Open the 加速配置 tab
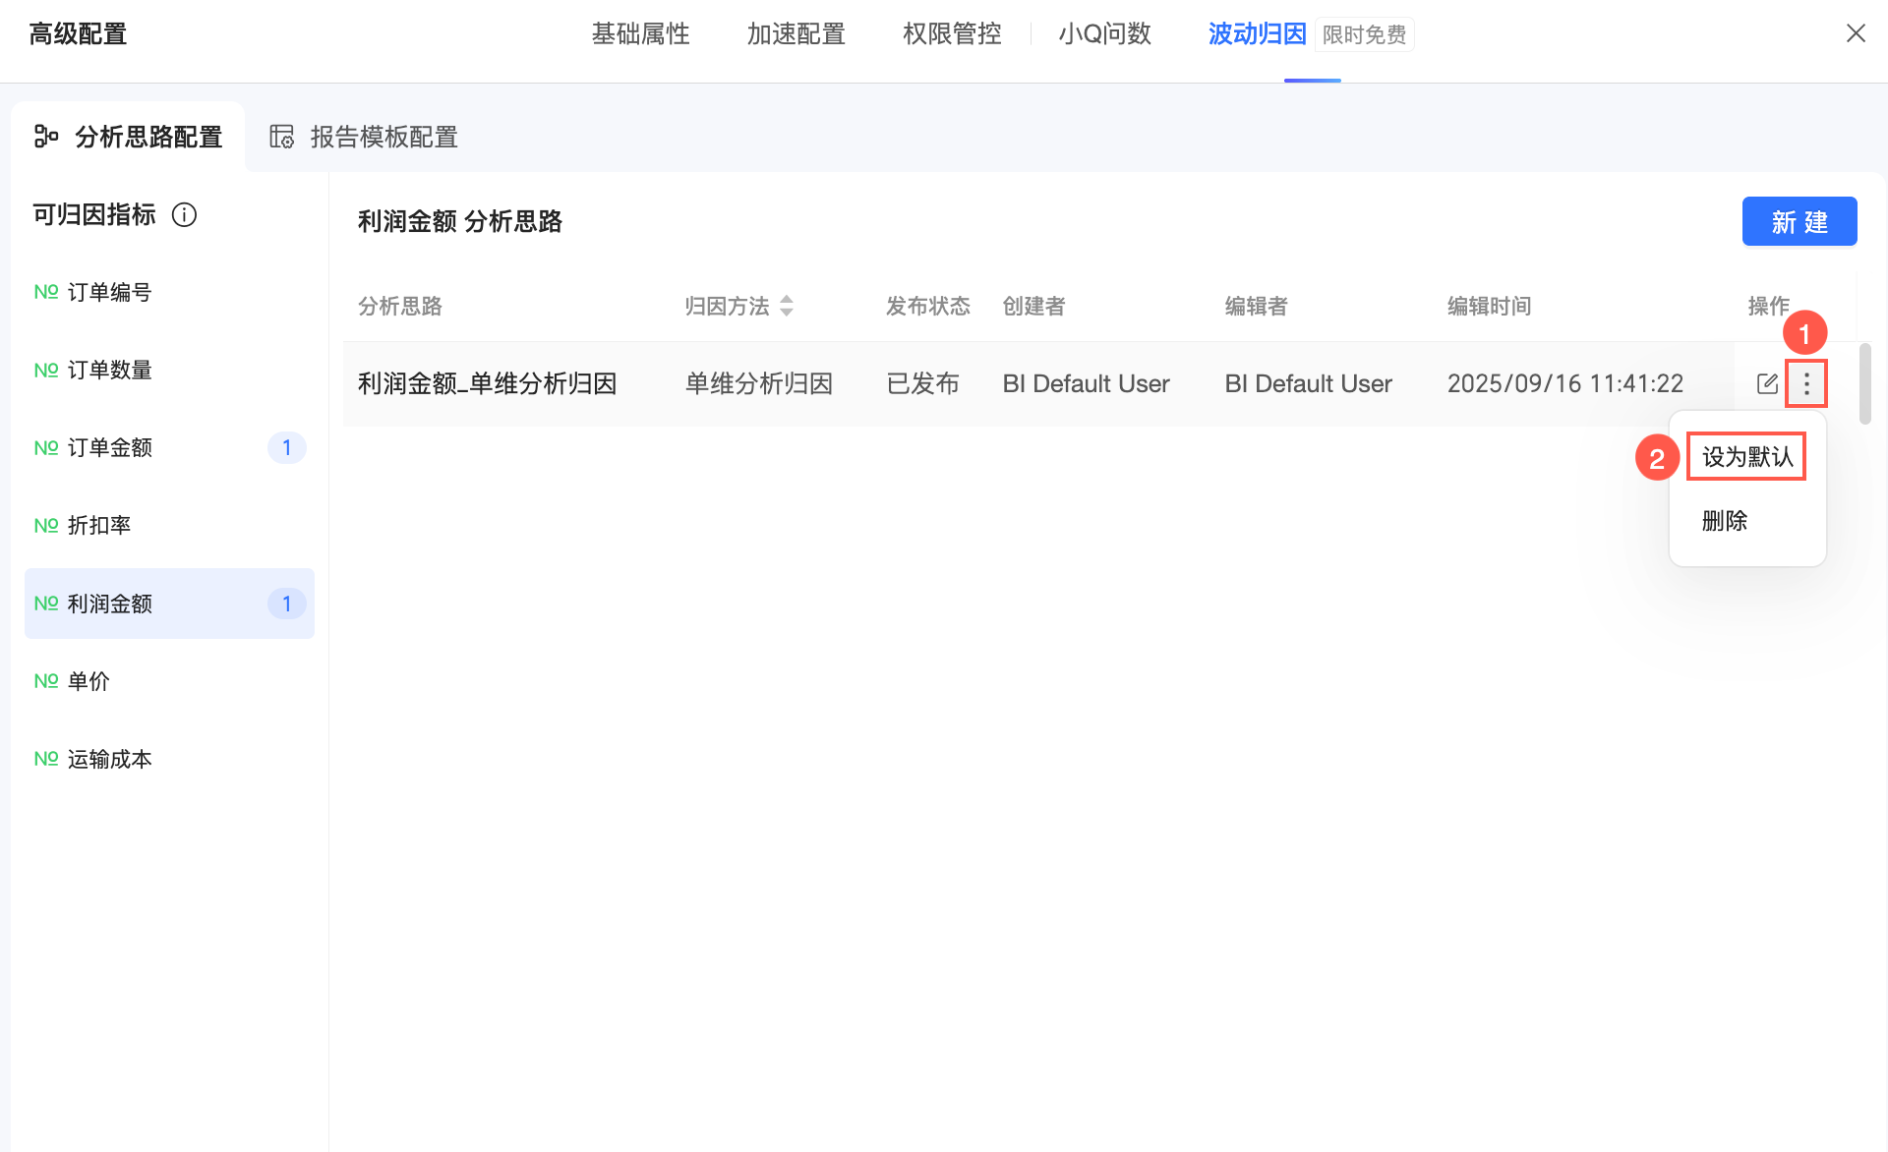Screen dimensions: 1888x1152 tap(796, 33)
